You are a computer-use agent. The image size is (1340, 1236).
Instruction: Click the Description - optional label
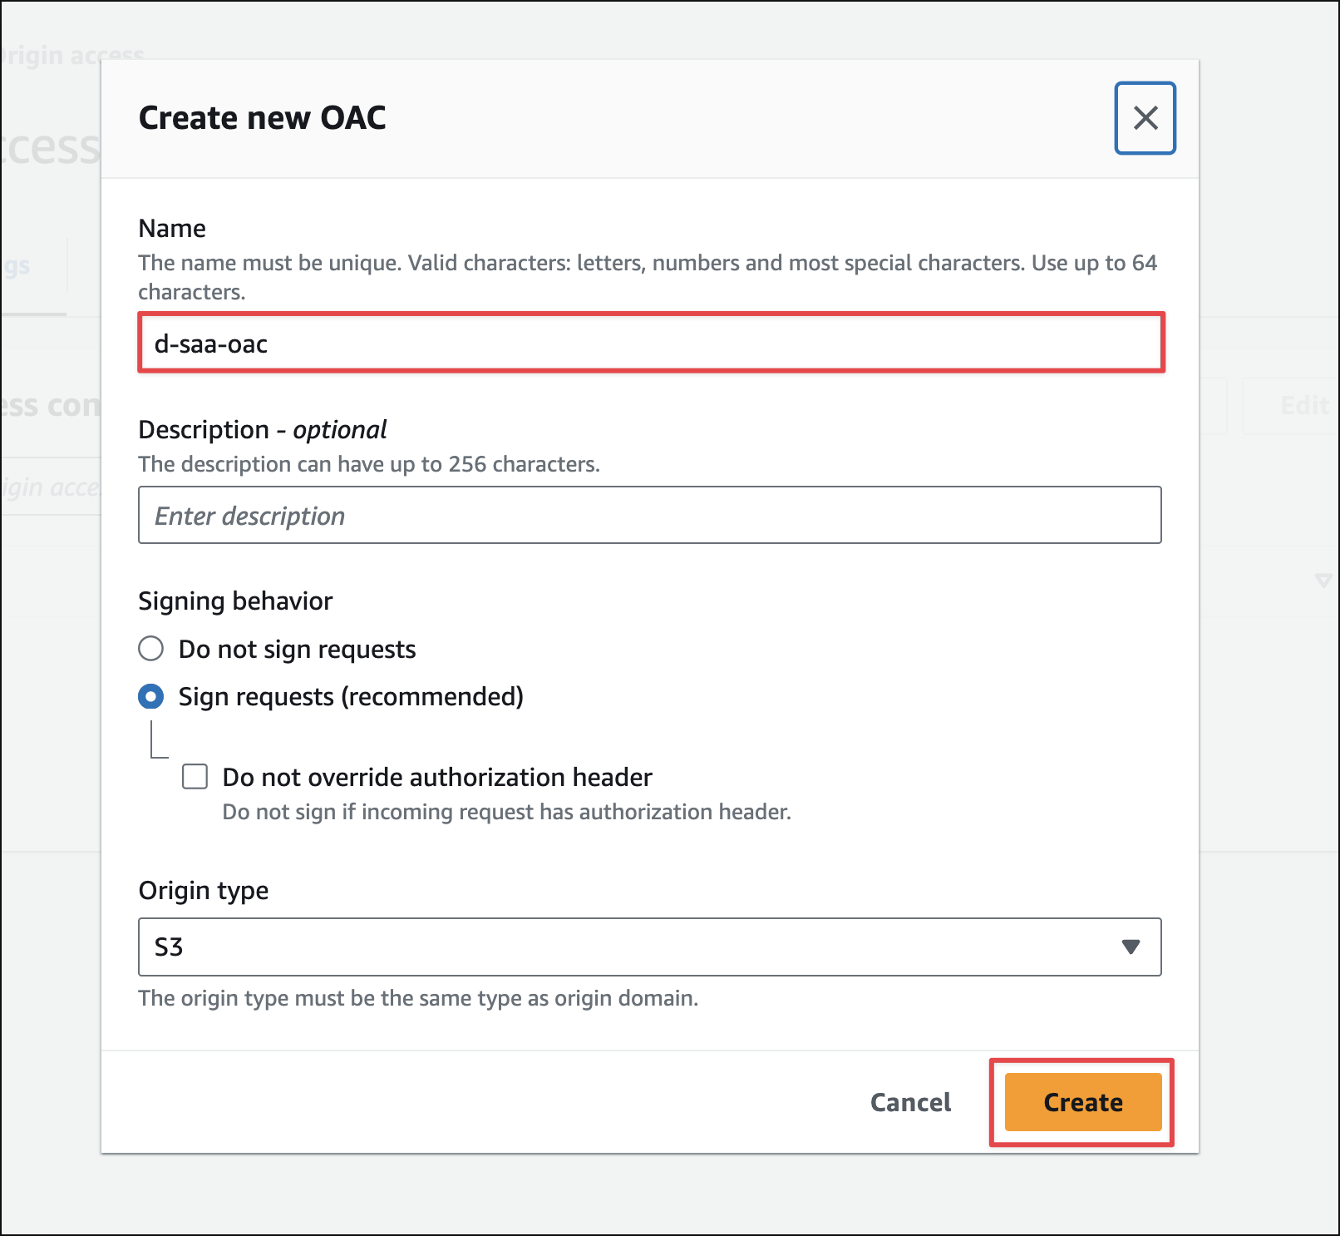click(263, 429)
